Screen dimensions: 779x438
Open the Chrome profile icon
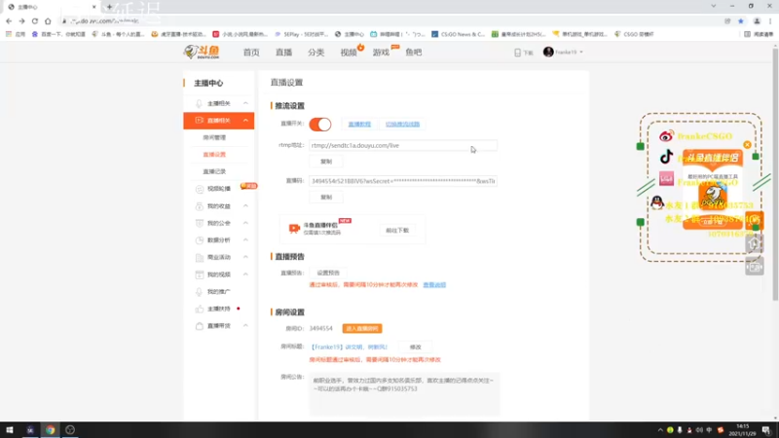click(x=757, y=20)
